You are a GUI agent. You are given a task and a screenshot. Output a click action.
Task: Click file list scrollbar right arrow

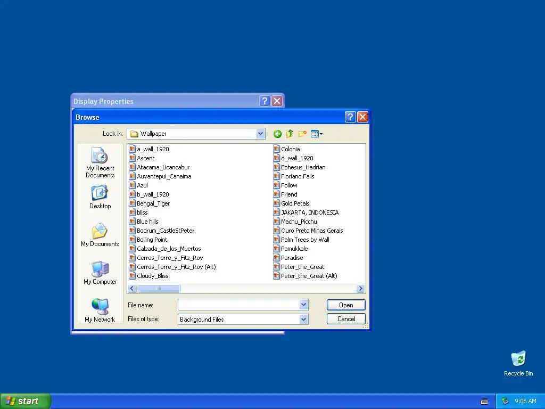pyautogui.click(x=360, y=288)
